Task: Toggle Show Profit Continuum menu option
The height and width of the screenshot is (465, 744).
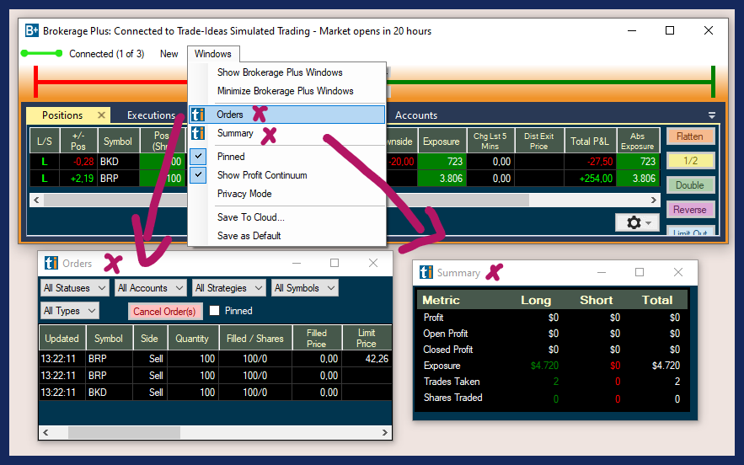Action: [x=261, y=175]
